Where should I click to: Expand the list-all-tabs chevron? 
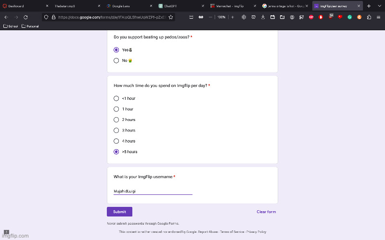click(378, 6)
